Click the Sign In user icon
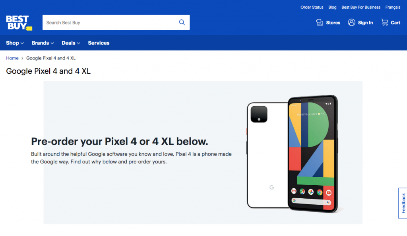The height and width of the screenshot is (236, 407). click(351, 23)
